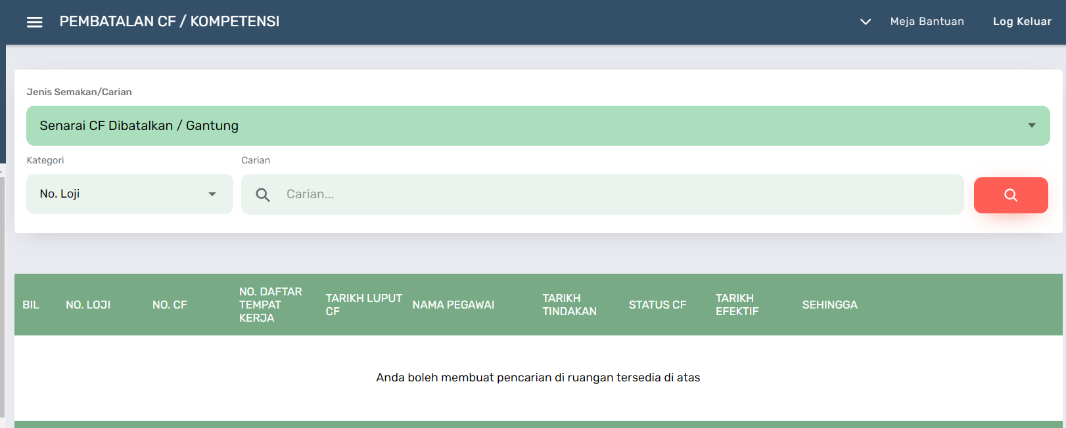Click the NAMA PEGAWAI column header
Image resolution: width=1066 pixels, height=428 pixels.
[453, 305]
